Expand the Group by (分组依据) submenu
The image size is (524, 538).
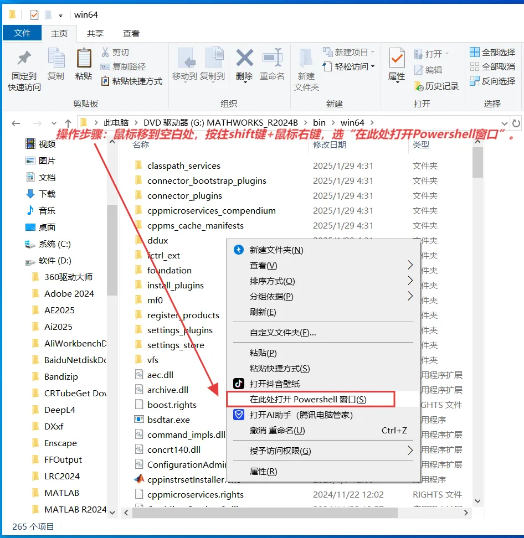pyautogui.click(x=410, y=296)
